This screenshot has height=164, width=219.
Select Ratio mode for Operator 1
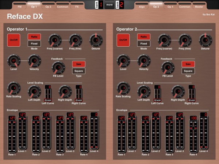34,37
